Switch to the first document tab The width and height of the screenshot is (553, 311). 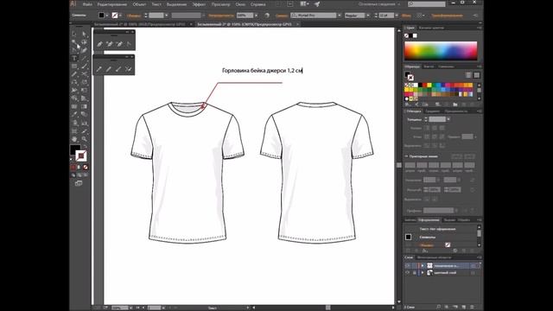click(139, 24)
